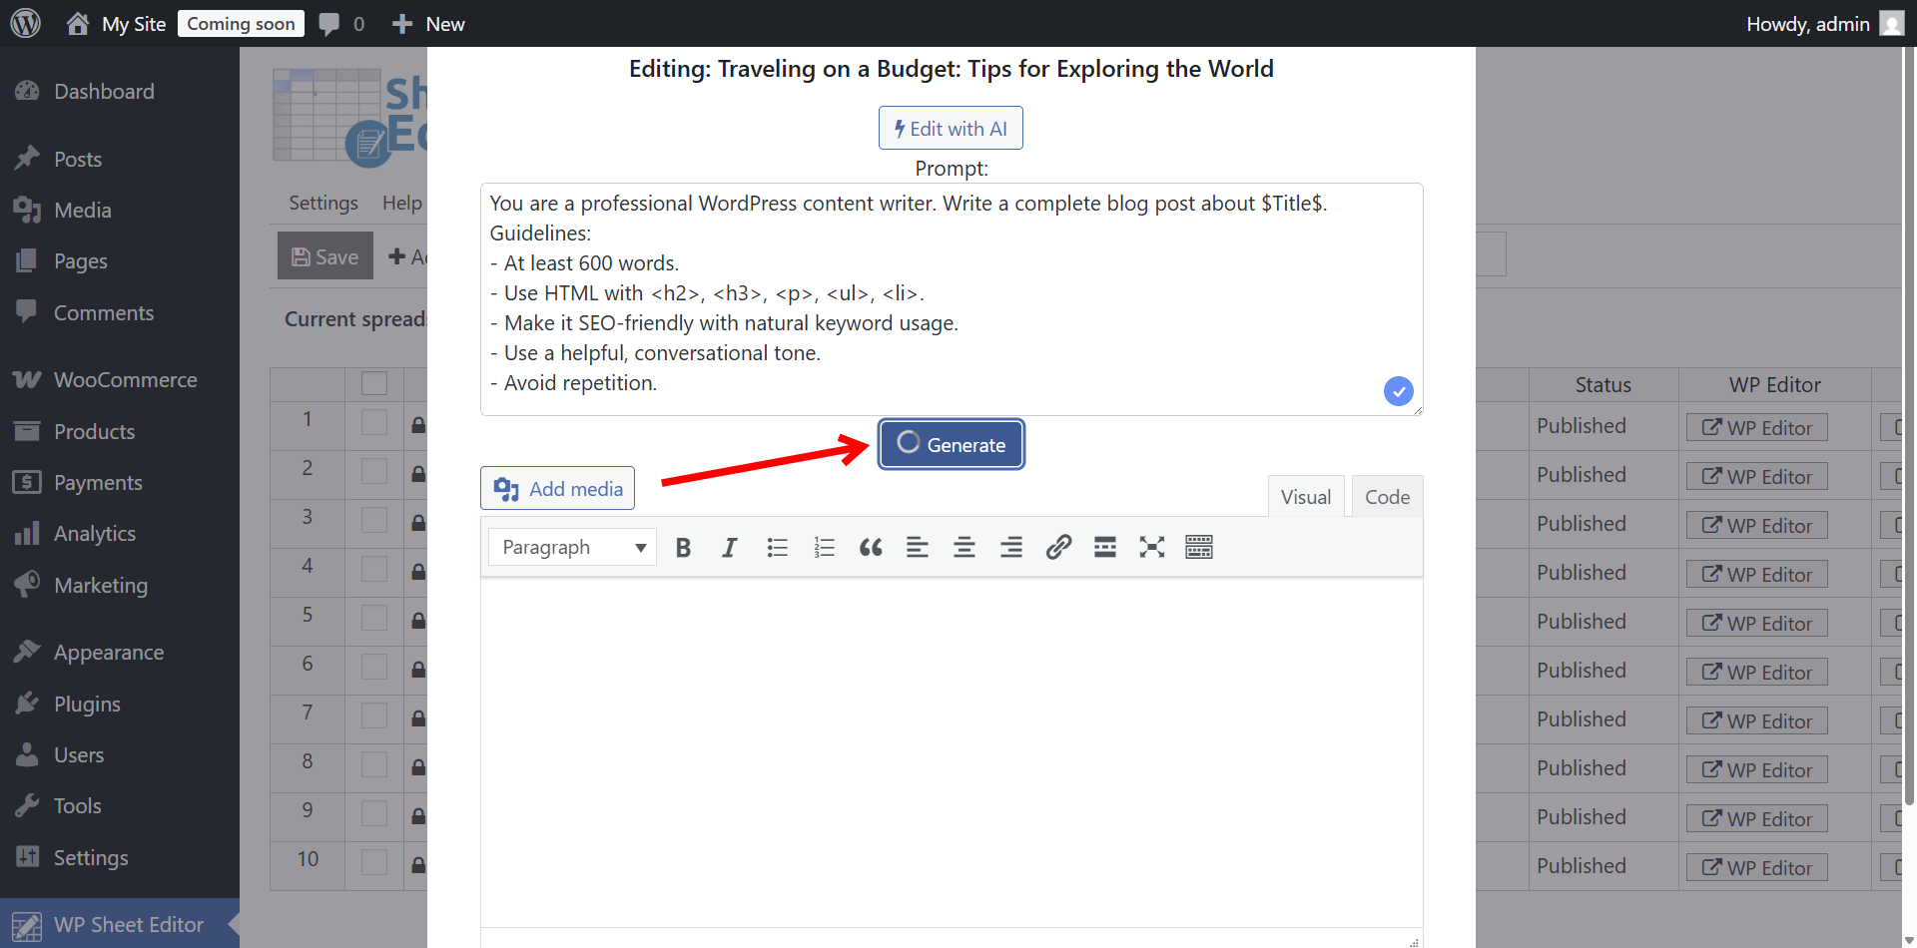Toggle the select-all header checkbox
The width and height of the screenshot is (1917, 948).
point(374,383)
